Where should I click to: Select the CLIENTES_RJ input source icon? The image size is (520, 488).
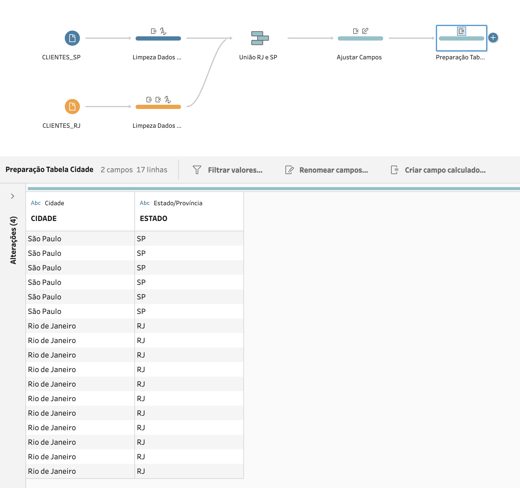tap(72, 107)
